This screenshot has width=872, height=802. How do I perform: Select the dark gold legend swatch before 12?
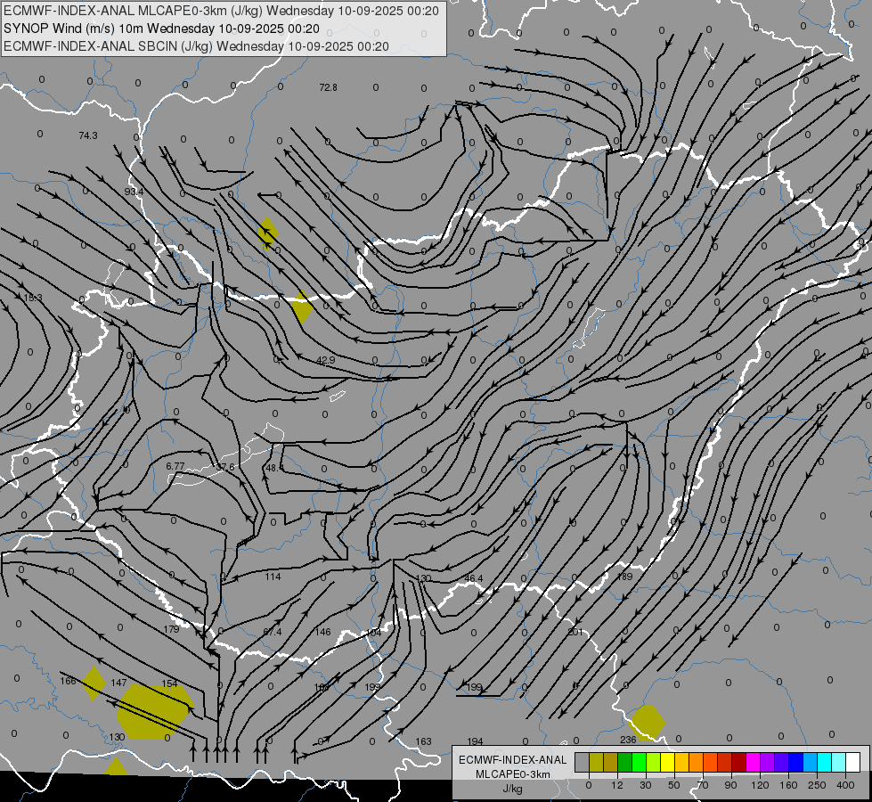(x=611, y=762)
